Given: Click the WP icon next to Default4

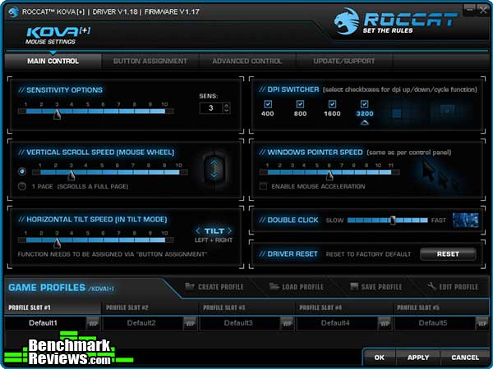Looking at the screenshot, I should [385, 323].
